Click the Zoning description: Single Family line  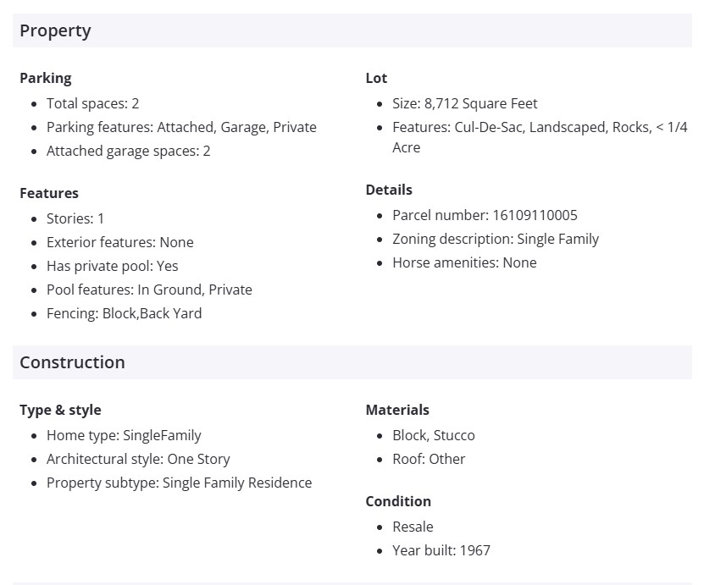click(x=495, y=239)
